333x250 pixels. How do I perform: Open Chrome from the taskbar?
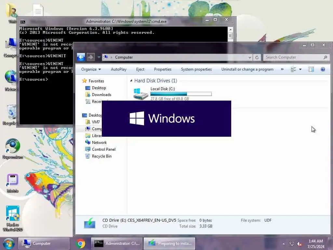pos(81,243)
